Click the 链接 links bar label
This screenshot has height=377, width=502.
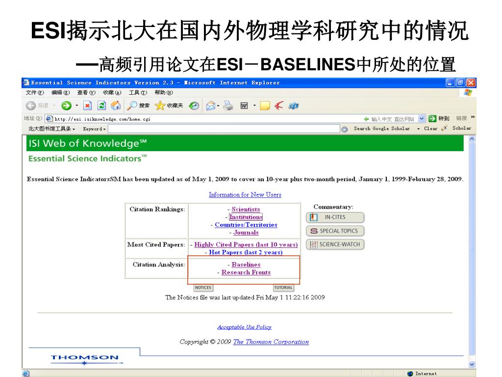(x=461, y=118)
